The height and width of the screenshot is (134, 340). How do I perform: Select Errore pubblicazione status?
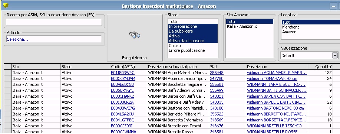(x=193, y=50)
